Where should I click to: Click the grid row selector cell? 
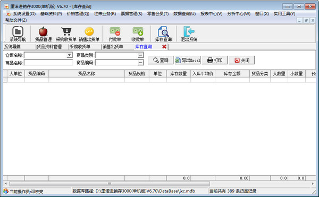pyautogui.click(x=5, y=80)
